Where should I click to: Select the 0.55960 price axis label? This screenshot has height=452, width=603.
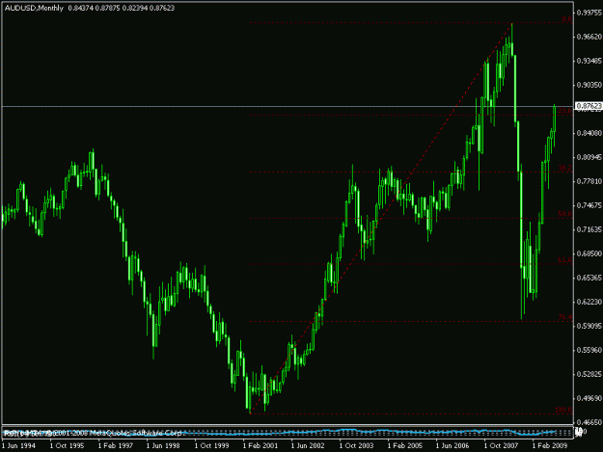click(x=589, y=350)
